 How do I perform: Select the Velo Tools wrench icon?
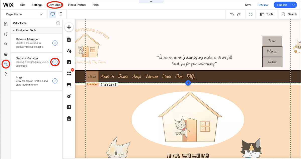coord(6,64)
